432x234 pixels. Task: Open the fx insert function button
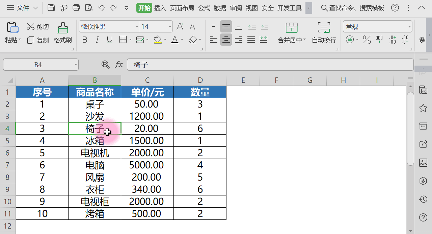tap(118, 64)
